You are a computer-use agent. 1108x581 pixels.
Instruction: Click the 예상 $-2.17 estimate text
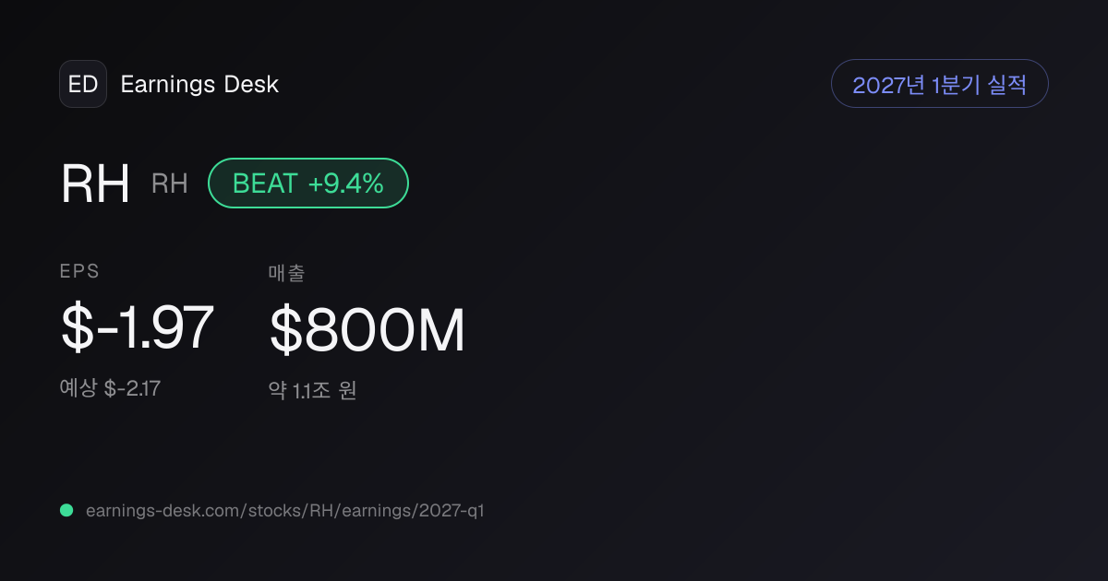coord(111,388)
